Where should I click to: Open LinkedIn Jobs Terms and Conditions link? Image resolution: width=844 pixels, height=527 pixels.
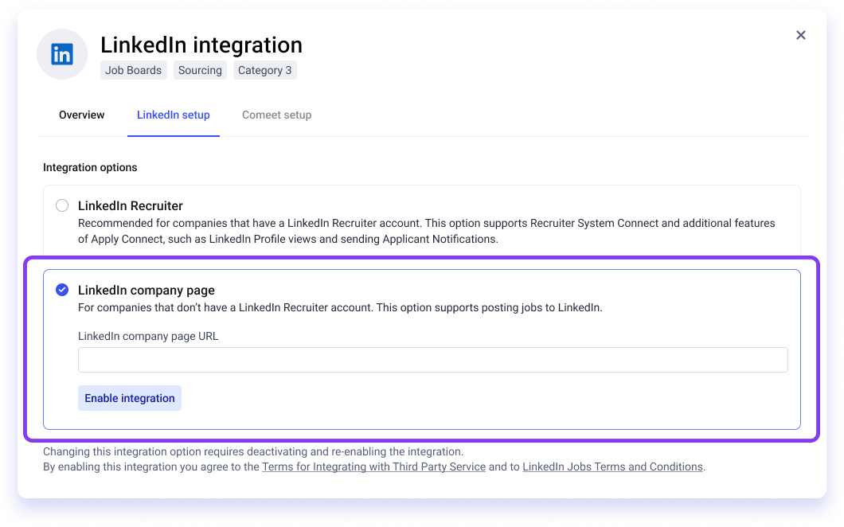click(x=612, y=466)
